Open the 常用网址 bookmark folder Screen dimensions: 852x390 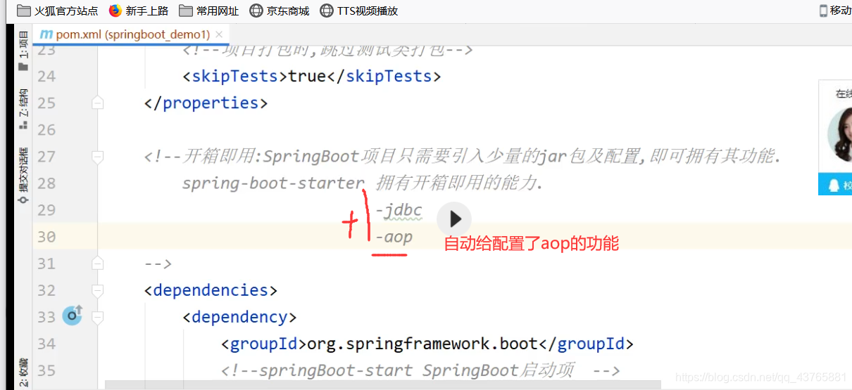208,11
